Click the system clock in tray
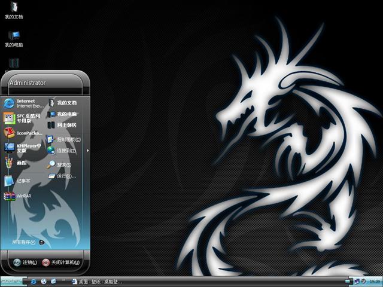The width and height of the screenshot is (383, 287). (375, 282)
